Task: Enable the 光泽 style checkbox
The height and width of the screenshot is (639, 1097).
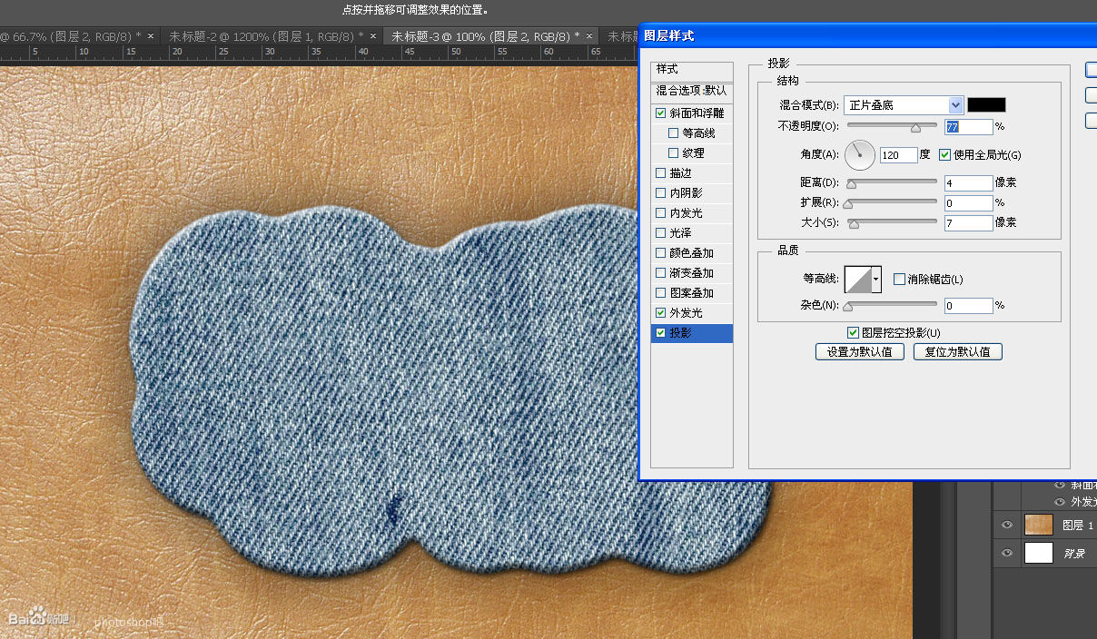Action: (x=660, y=233)
